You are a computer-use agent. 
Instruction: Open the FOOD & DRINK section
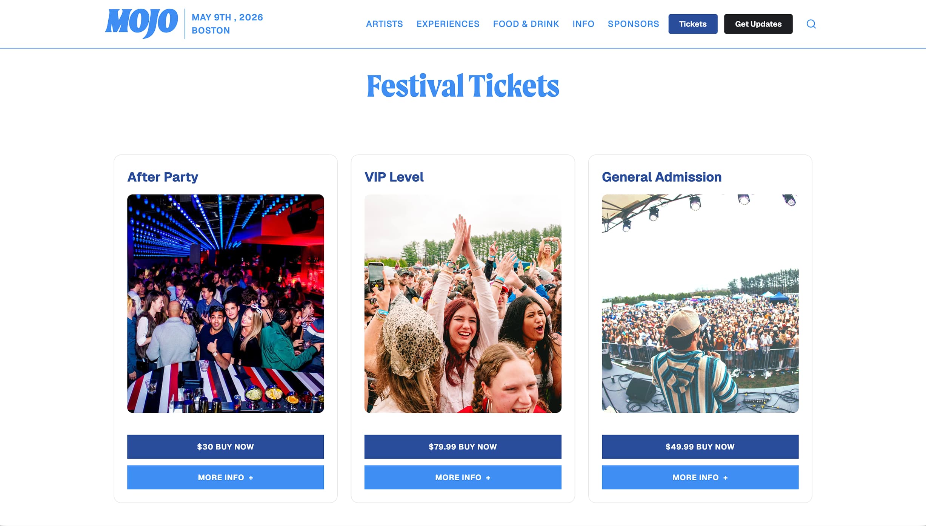(526, 24)
